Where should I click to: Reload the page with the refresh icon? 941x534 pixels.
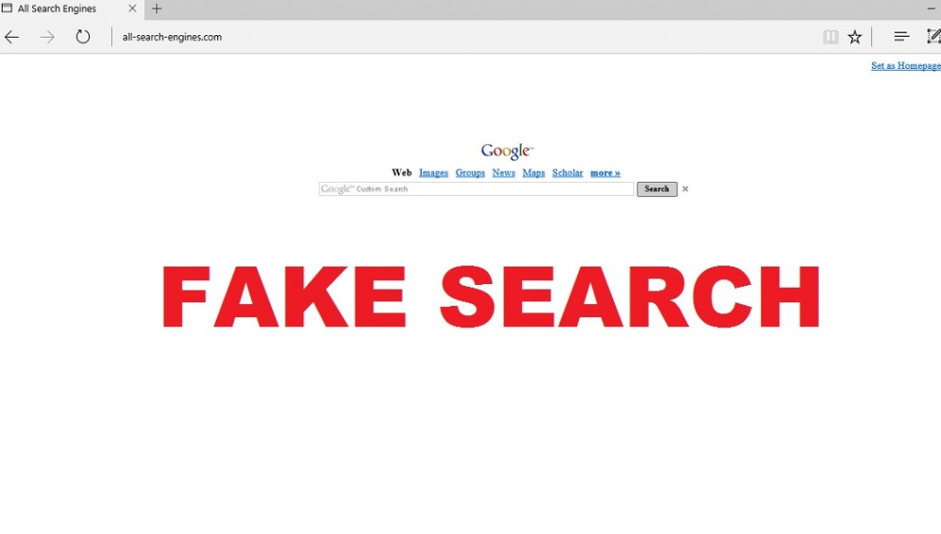click(x=83, y=37)
